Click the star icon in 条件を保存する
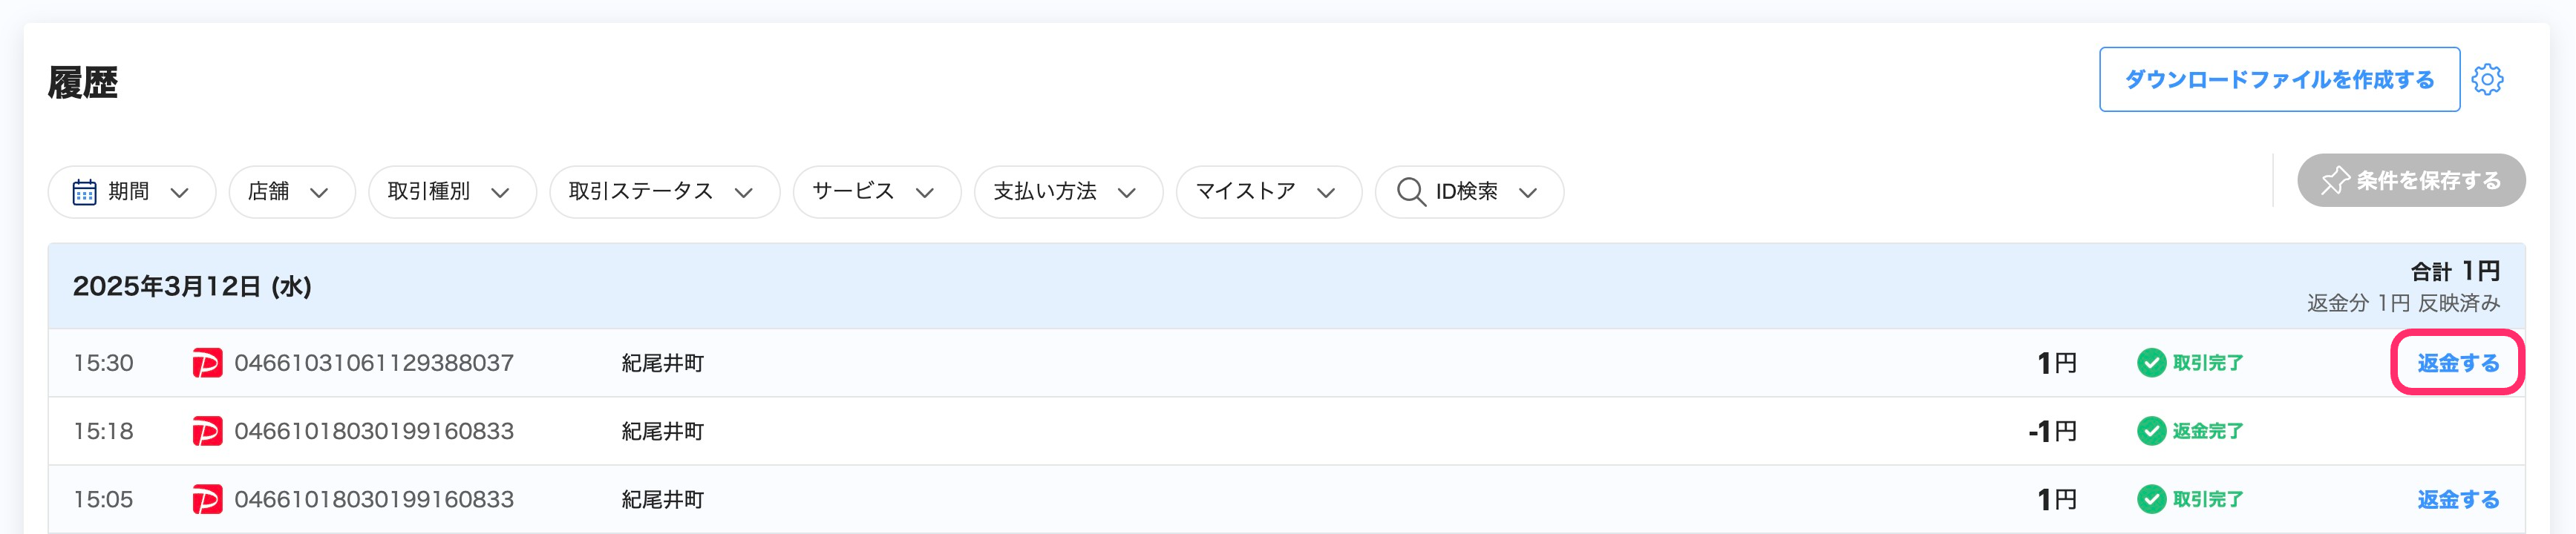This screenshot has height=534, width=2576. [x=2335, y=181]
